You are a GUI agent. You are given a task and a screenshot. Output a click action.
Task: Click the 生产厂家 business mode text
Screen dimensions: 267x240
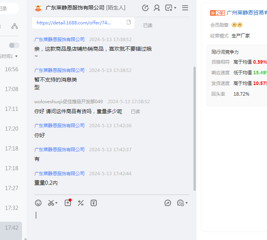tap(241, 35)
